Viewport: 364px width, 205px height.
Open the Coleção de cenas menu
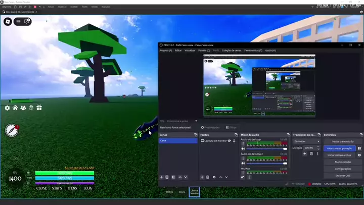click(x=232, y=51)
